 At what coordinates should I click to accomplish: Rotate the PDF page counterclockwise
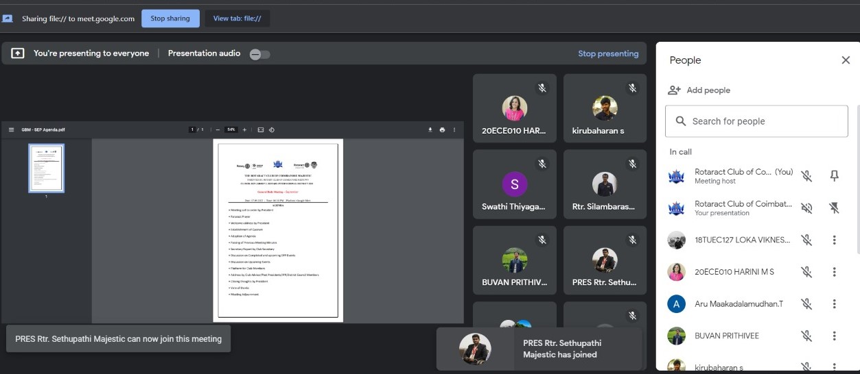(272, 129)
